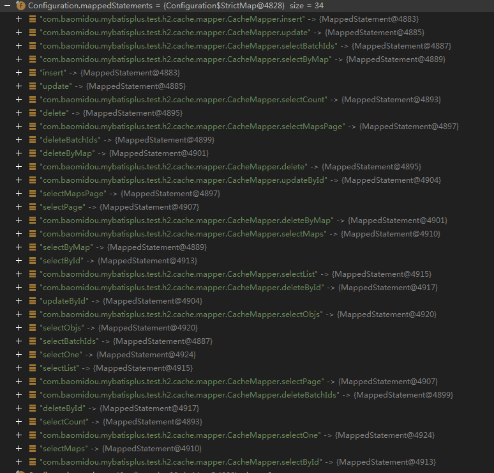Expand the full CacheMapper.selectCount entry
The height and width of the screenshot is (473, 494).
coord(19,100)
